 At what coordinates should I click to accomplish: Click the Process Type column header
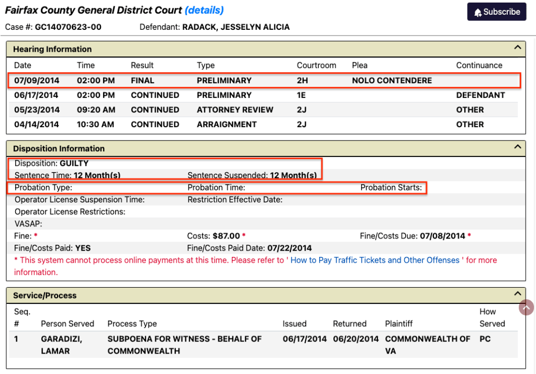[x=132, y=324]
